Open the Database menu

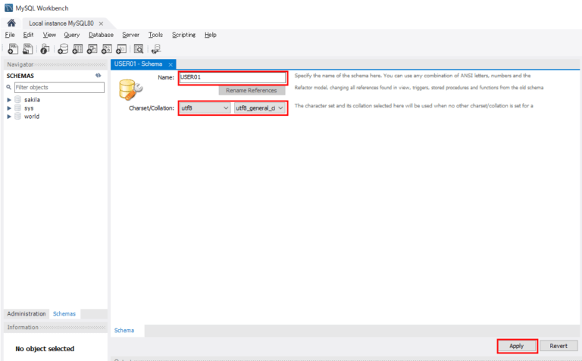(101, 35)
